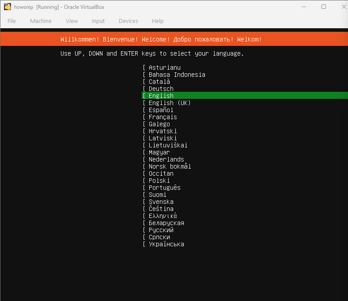The height and width of the screenshot is (301, 348).
Task: Click the language selection instruction line
Action: [152, 53]
